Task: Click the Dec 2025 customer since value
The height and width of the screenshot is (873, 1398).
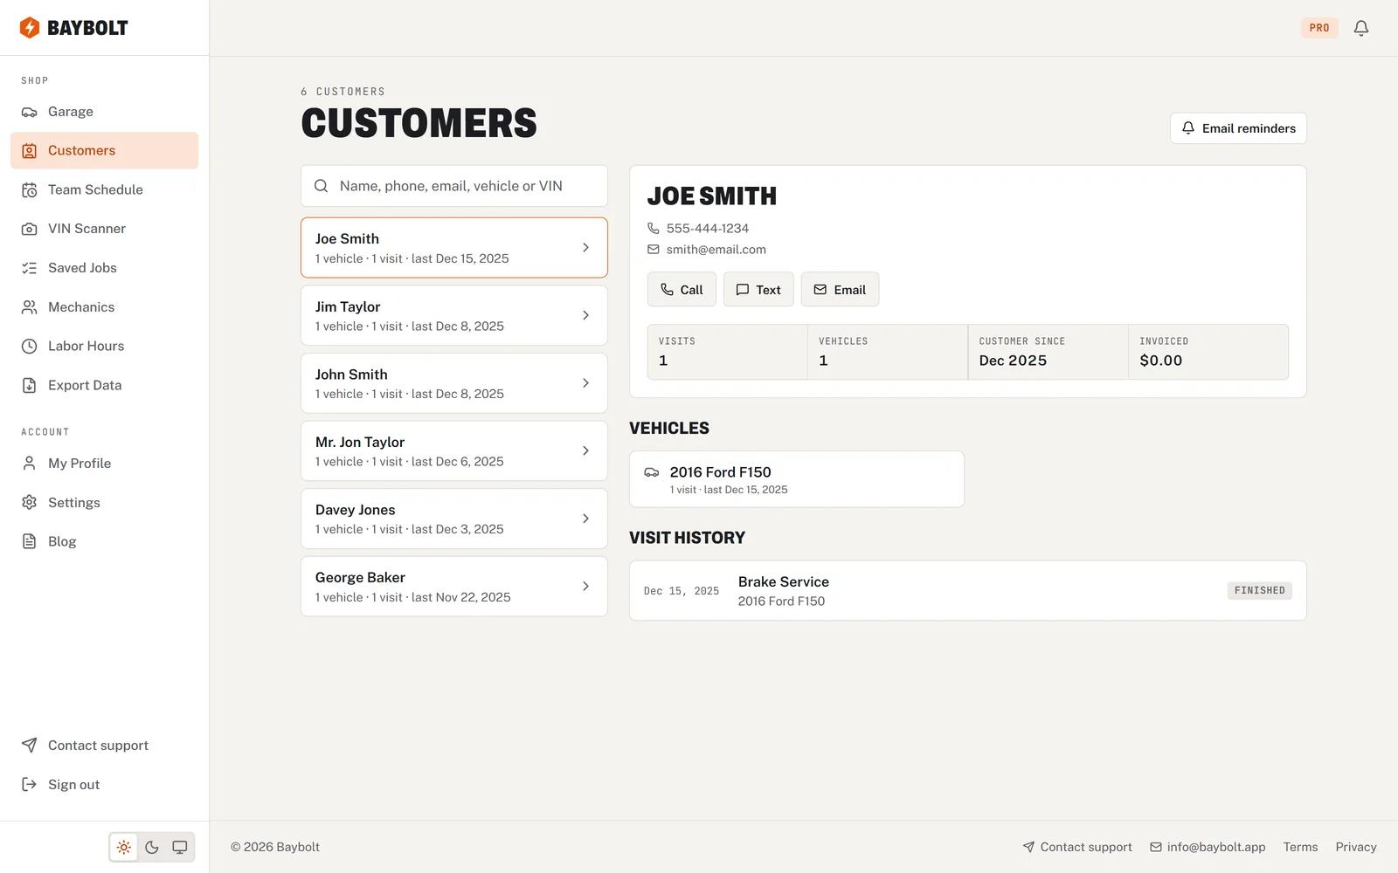Action: (x=1013, y=361)
